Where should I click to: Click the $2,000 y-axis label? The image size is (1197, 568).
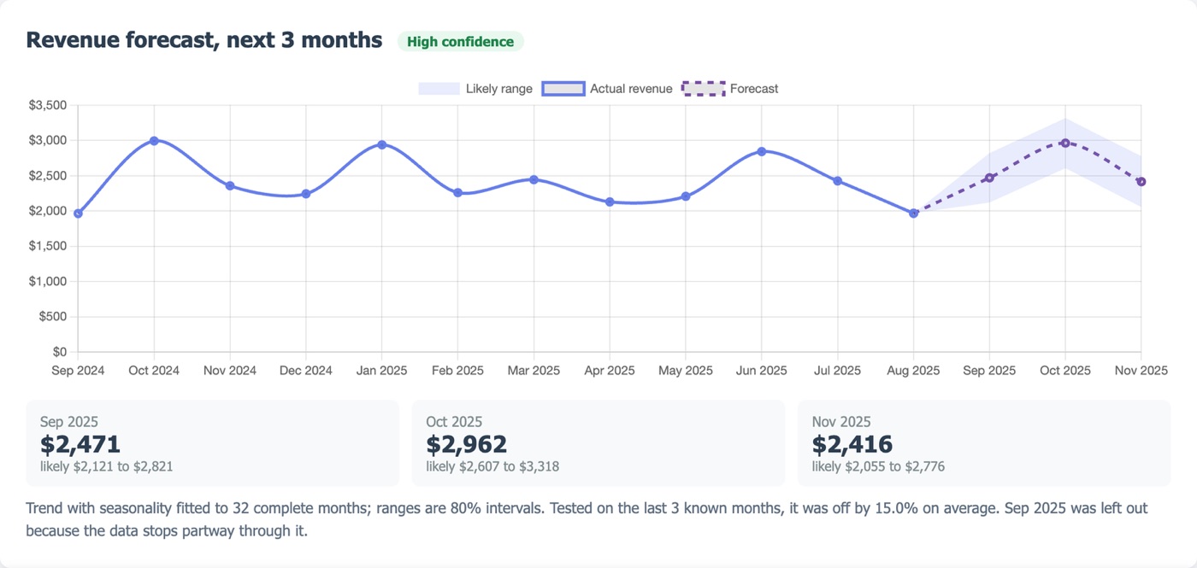coord(48,211)
